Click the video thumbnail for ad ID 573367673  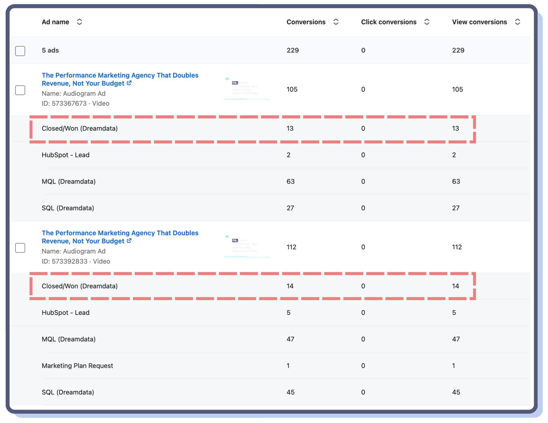click(x=247, y=89)
